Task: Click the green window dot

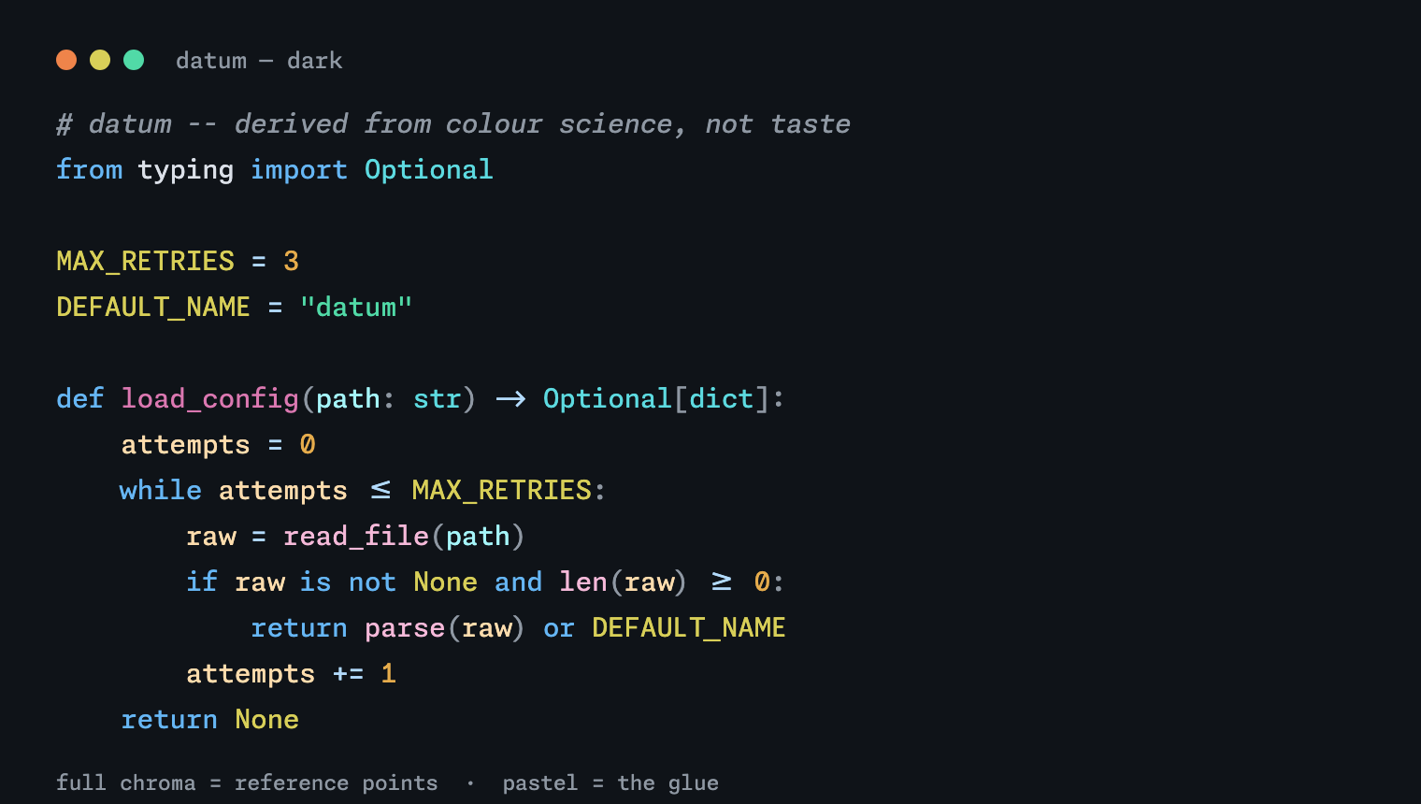Action: pos(134,60)
